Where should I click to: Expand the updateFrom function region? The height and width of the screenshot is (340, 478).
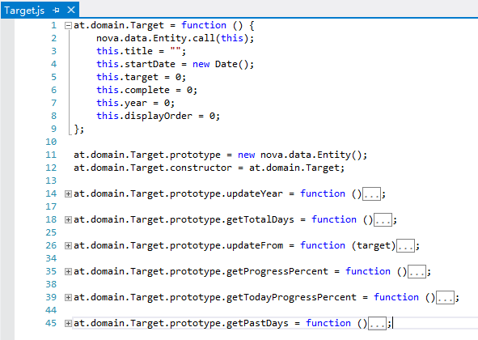pos(68,246)
